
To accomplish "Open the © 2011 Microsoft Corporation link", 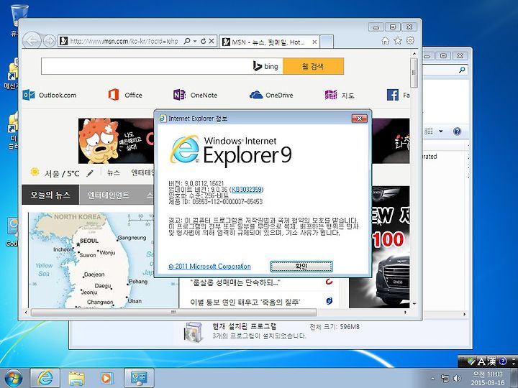I will (210, 267).
